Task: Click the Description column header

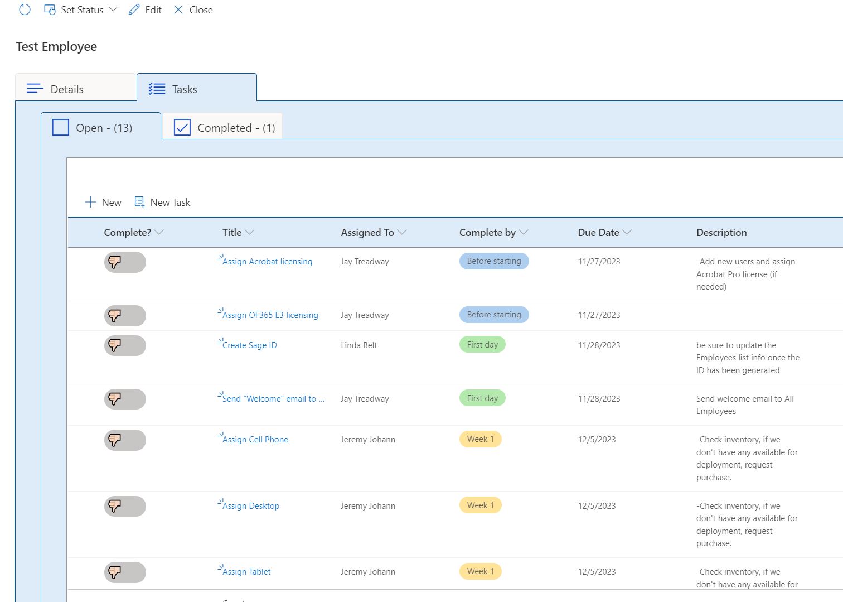Action: click(721, 233)
